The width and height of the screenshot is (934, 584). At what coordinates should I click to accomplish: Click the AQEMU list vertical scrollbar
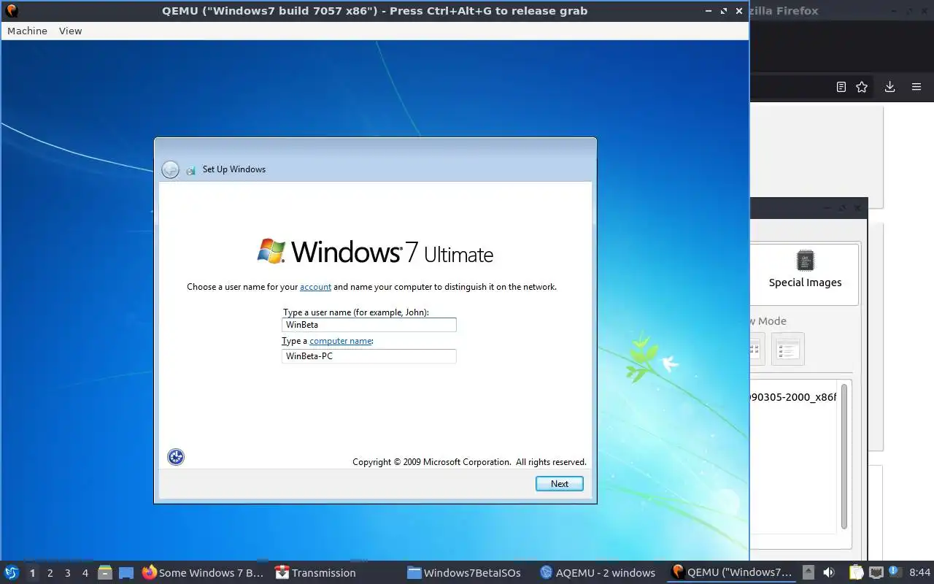pos(844,457)
